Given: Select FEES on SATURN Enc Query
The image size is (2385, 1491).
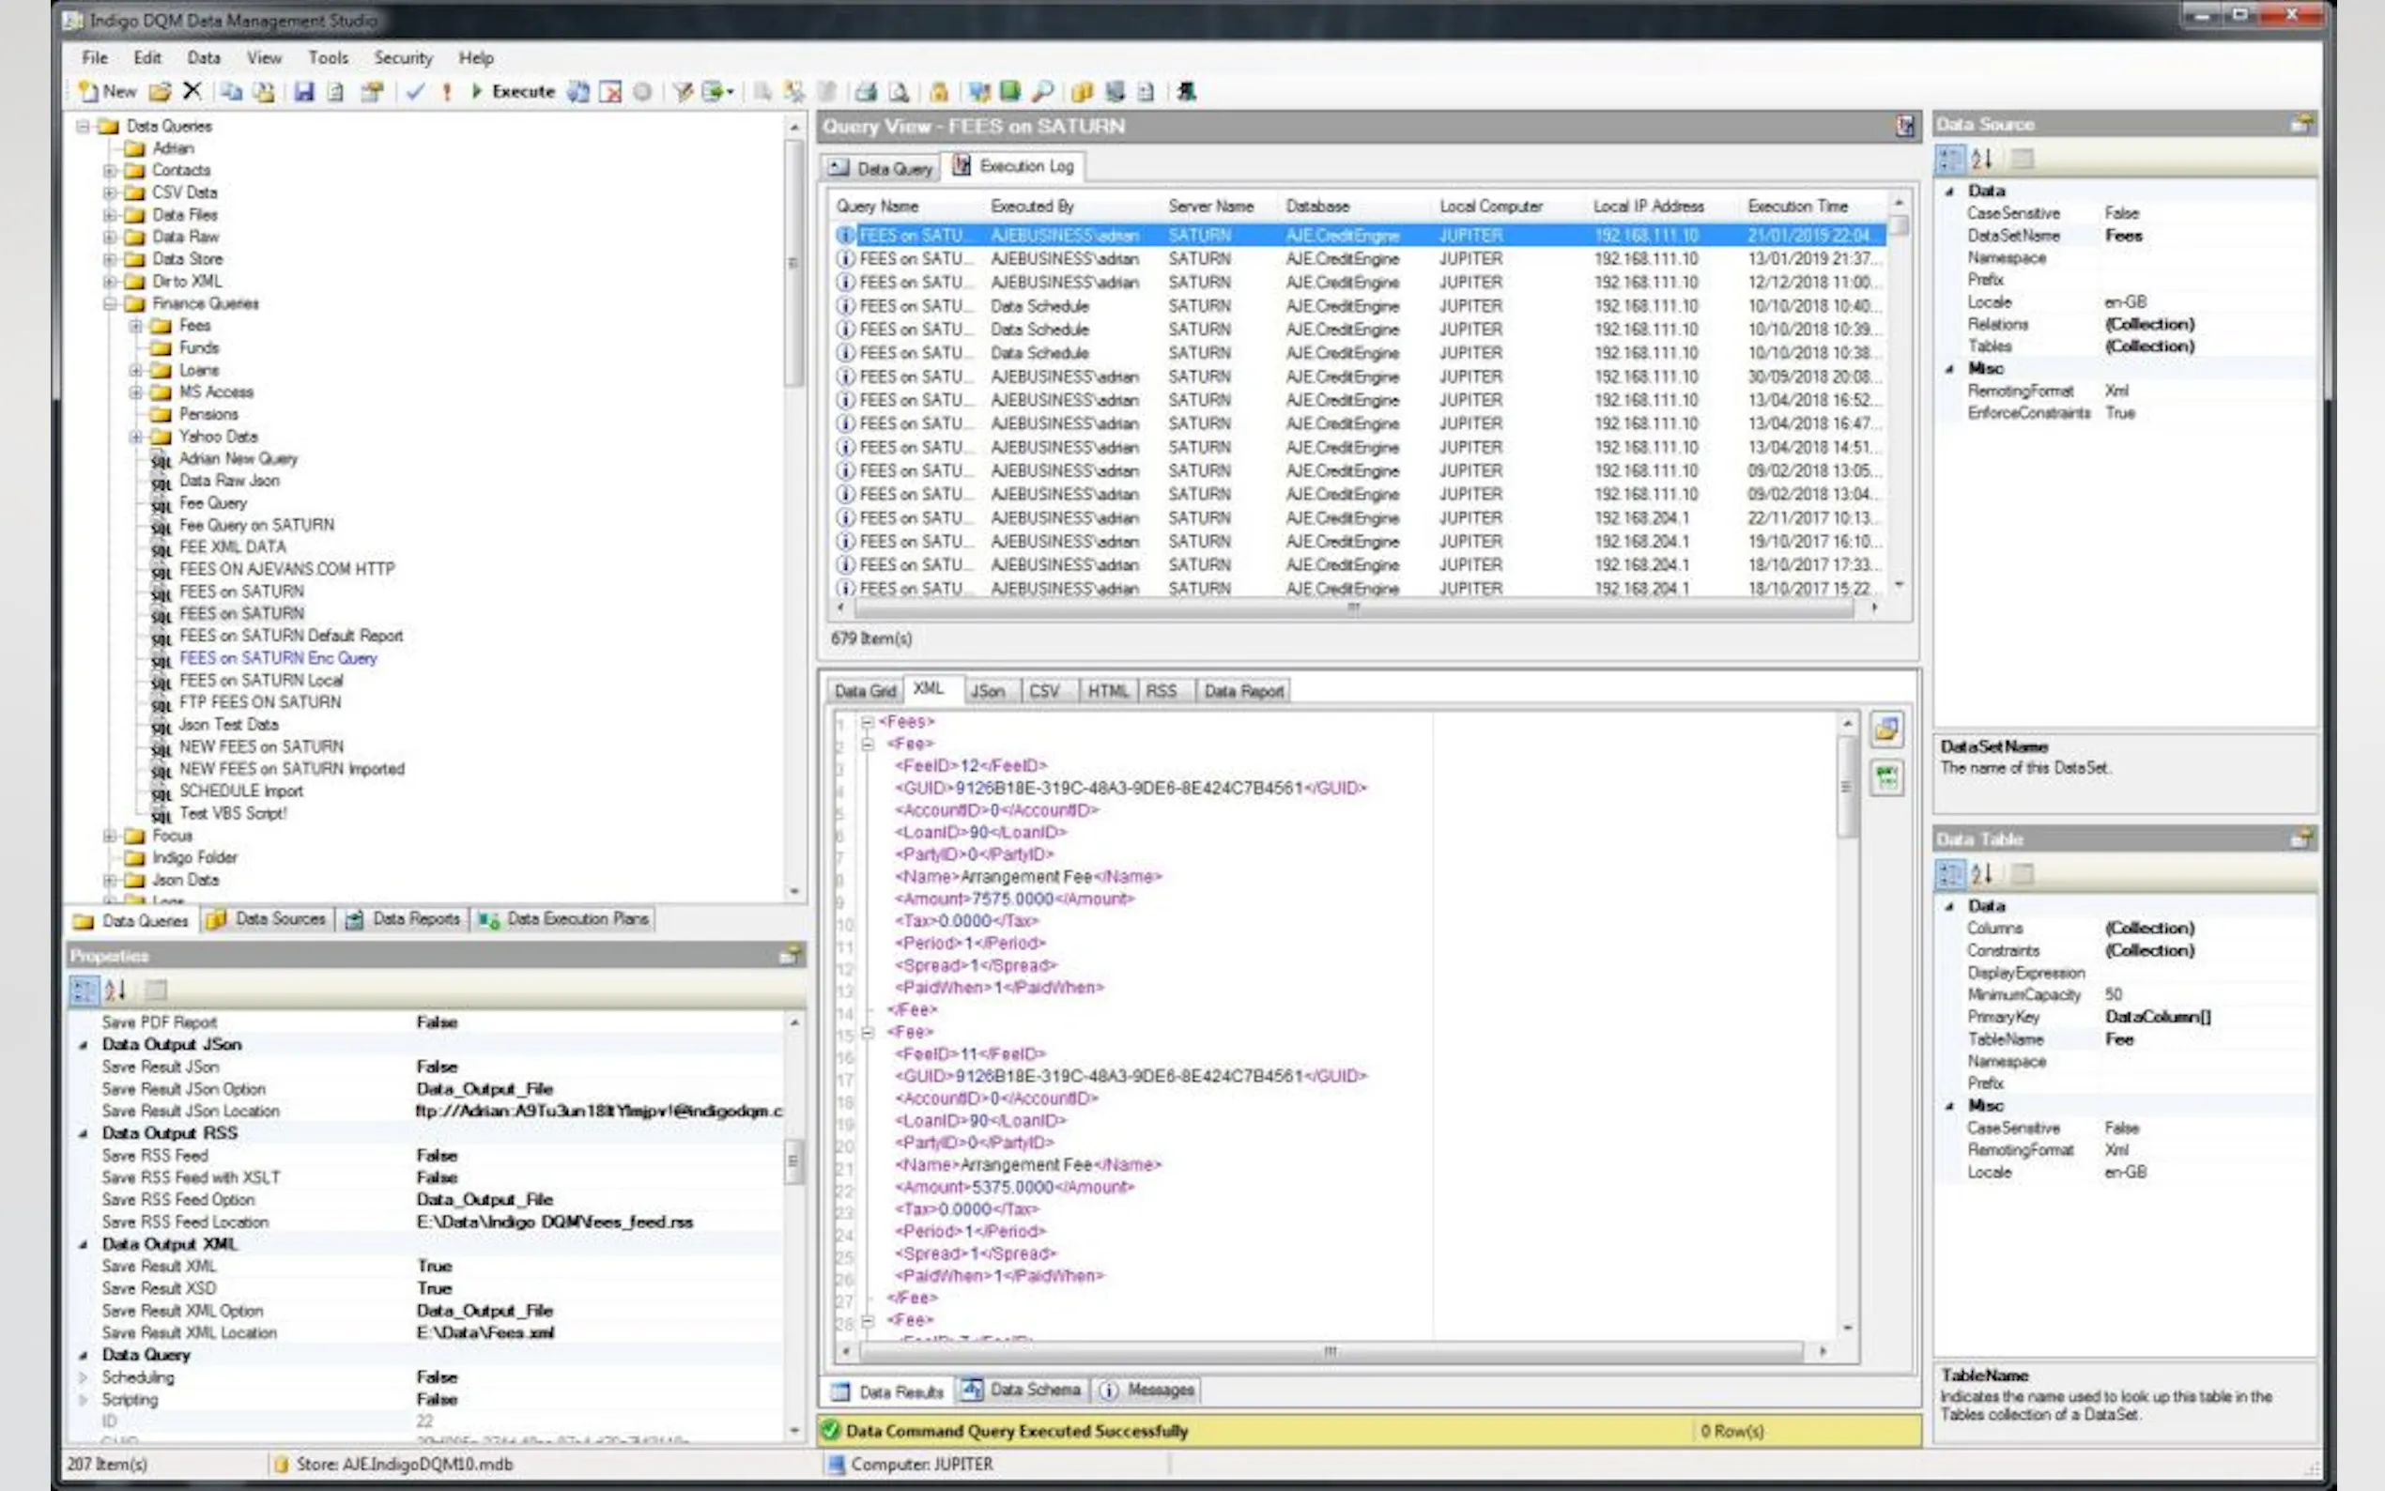Looking at the screenshot, I should (x=277, y=658).
